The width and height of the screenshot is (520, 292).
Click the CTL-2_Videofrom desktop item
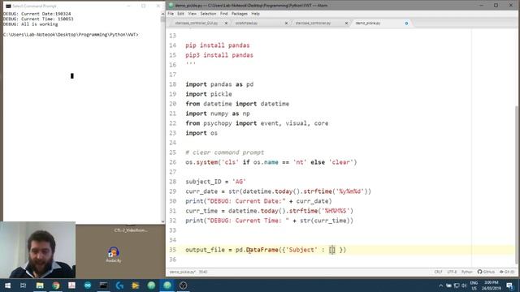(131, 230)
